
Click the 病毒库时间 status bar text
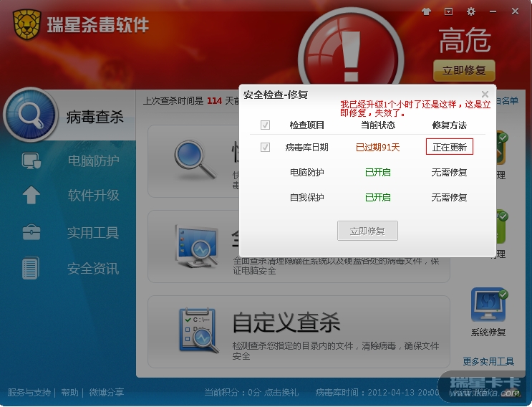click(x=377, y=393)
